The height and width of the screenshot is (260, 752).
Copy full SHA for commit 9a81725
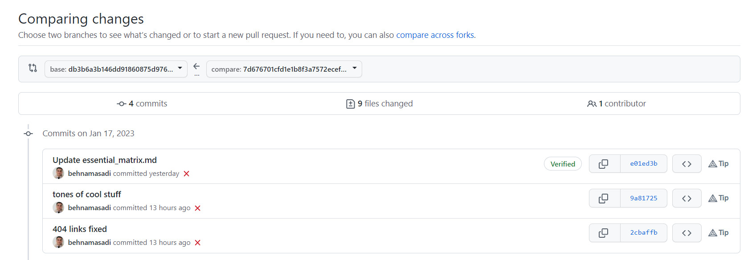click(604, 199)
